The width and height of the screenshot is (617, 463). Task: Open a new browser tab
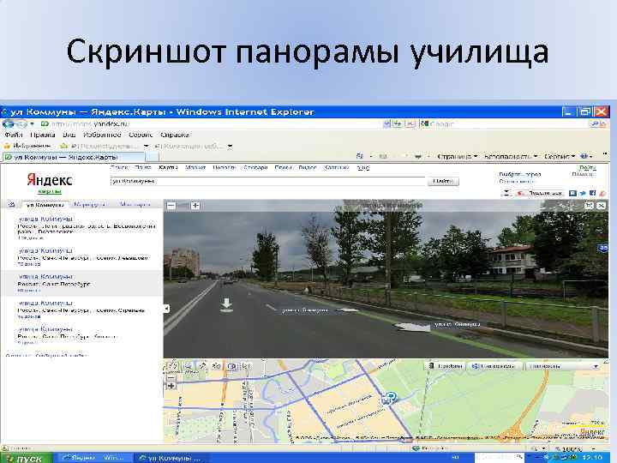click(153, 157)
